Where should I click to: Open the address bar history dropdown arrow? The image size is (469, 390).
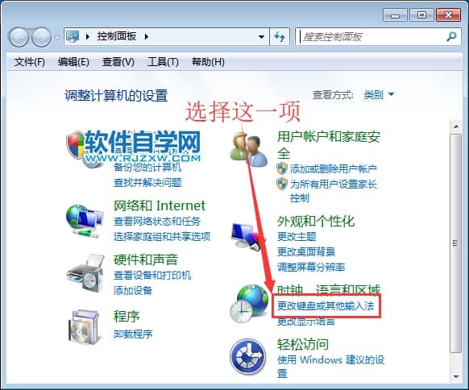[x=261, y=37]
